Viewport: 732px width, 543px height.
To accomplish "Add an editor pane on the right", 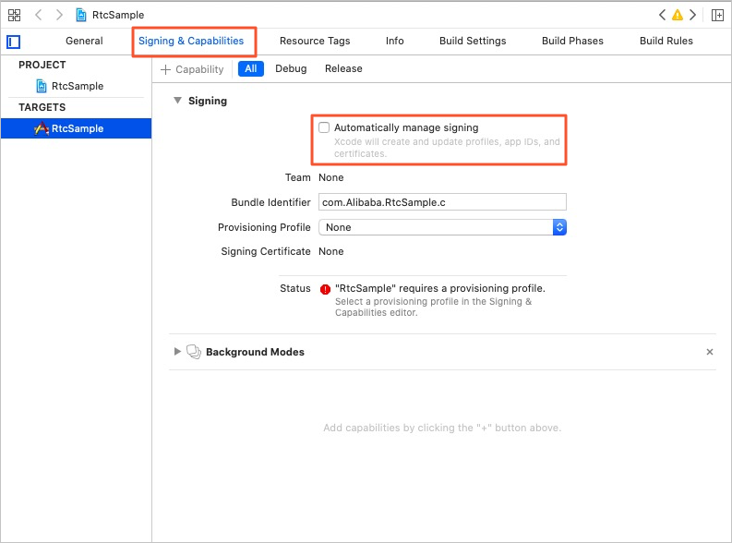I will tap(717, 15).
